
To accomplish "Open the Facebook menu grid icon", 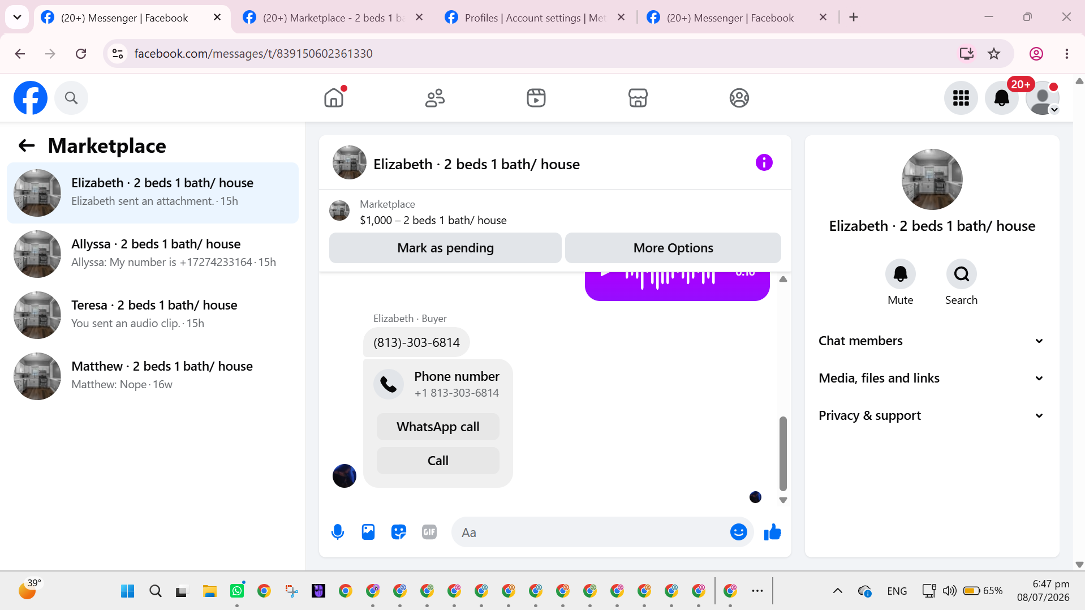I will click(961, 98).
